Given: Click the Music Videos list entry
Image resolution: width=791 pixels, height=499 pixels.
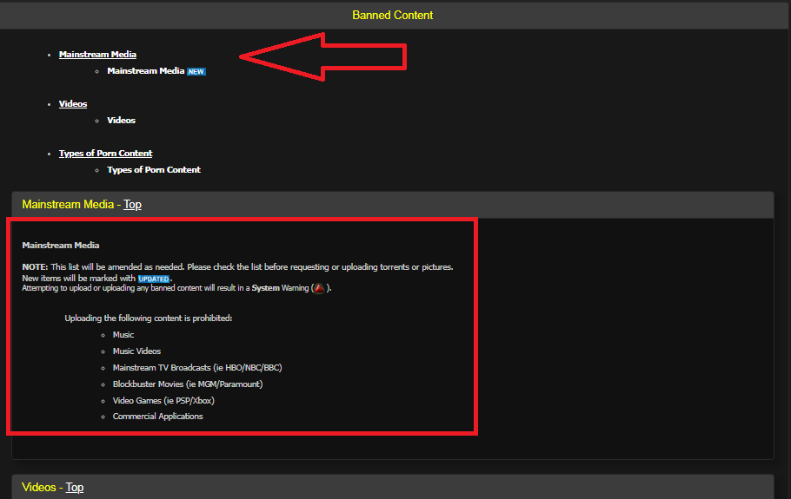Looking at the screenshot, I should (136, 351).
